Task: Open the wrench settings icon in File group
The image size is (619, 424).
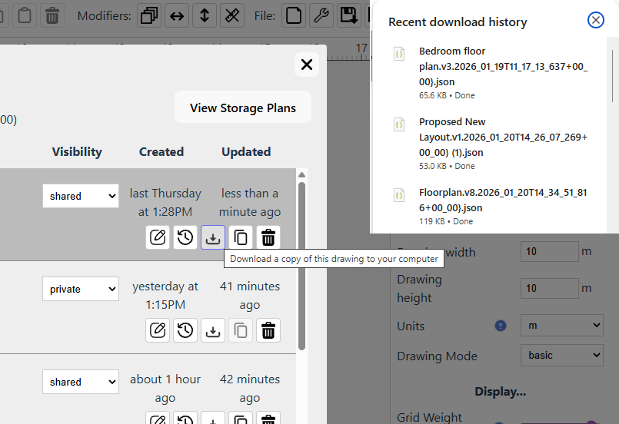Action: point(321,15)
